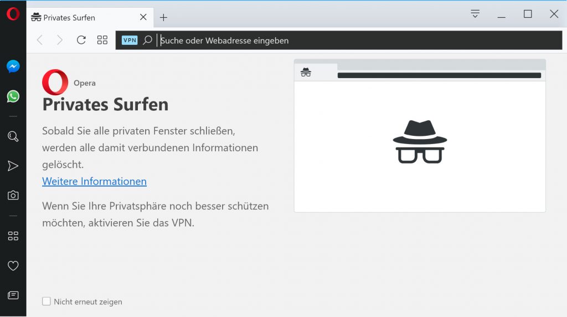Viewport: 567px width, 317px height.
Task: Open bookmarks heart icon in sidebar
Action: [x=13, y=265]
